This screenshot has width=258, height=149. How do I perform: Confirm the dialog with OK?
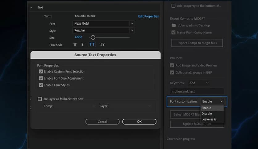point(139,122)
